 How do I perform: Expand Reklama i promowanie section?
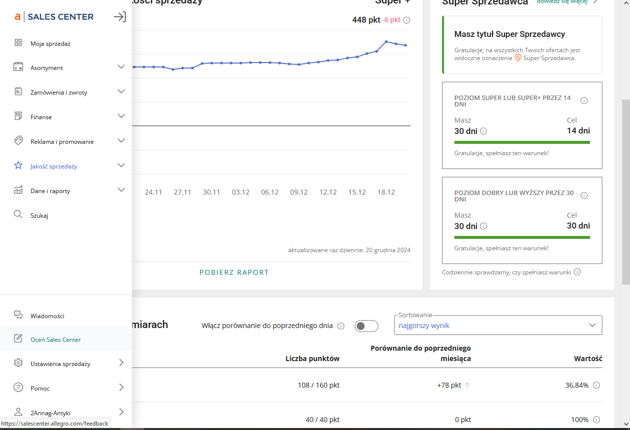tap(121, 141)
